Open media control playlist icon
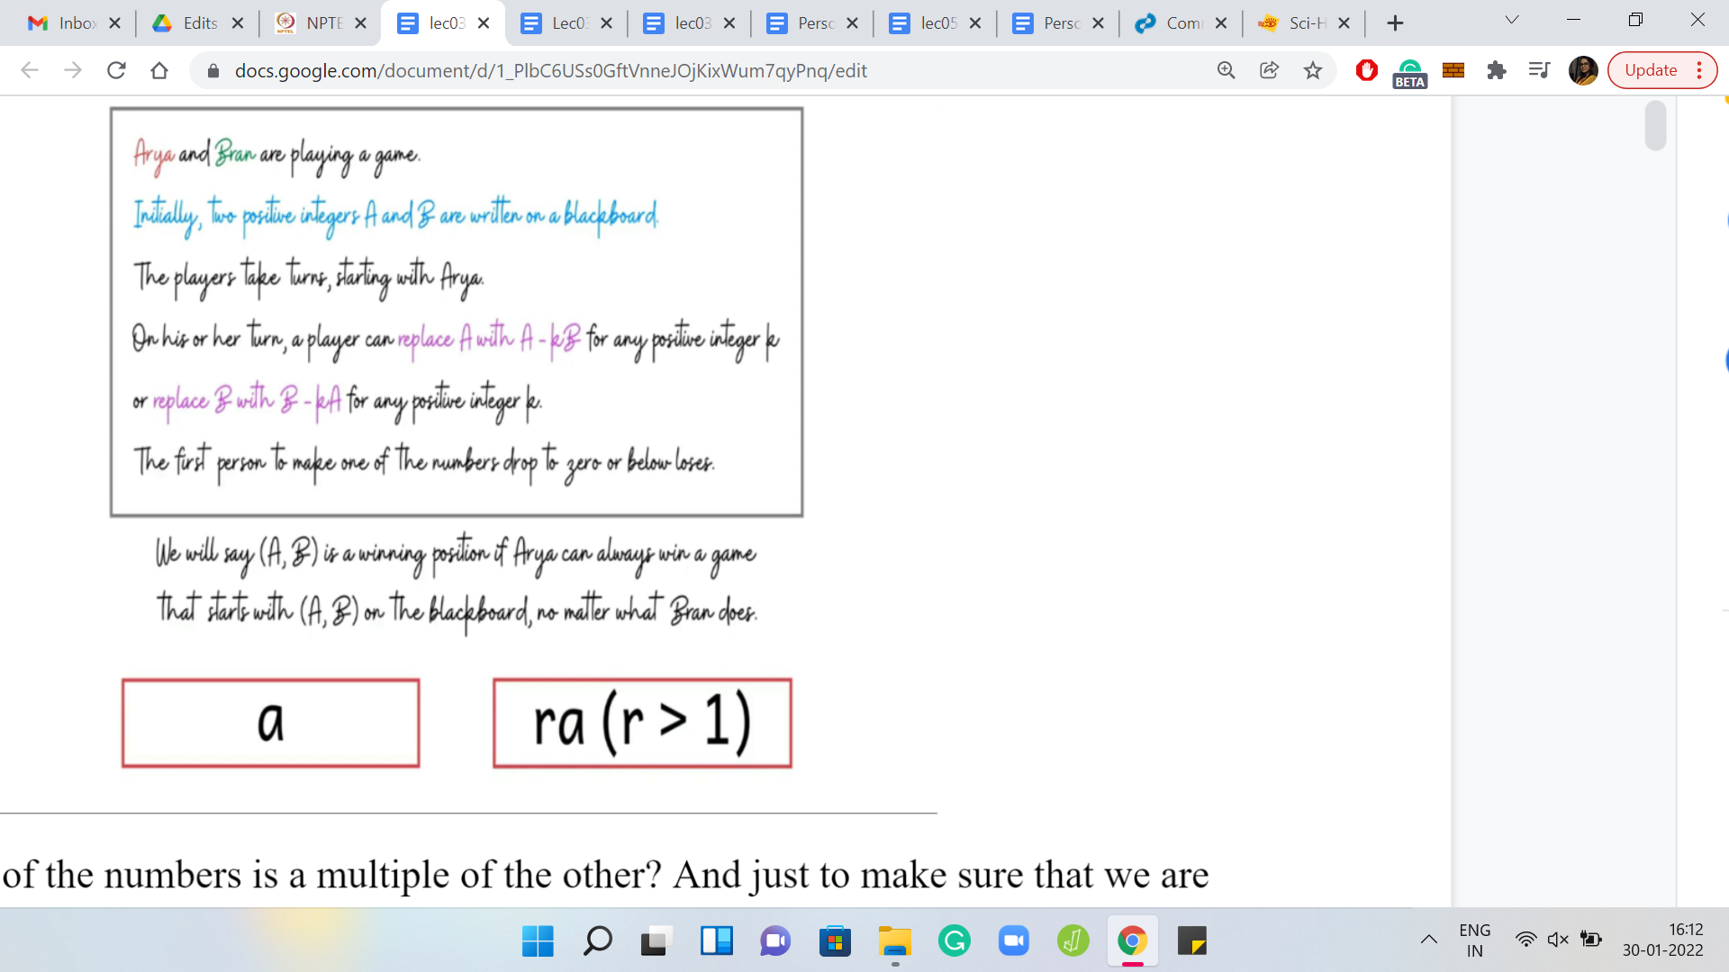The image size is (1729, 972). (x=1539, y=70)
